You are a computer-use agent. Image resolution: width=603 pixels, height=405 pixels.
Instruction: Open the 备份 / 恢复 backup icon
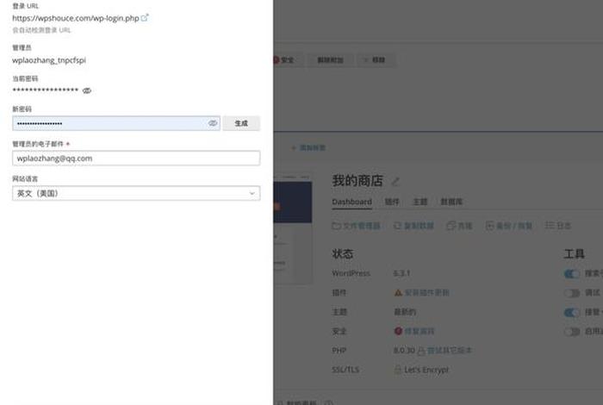coord(489,226)
